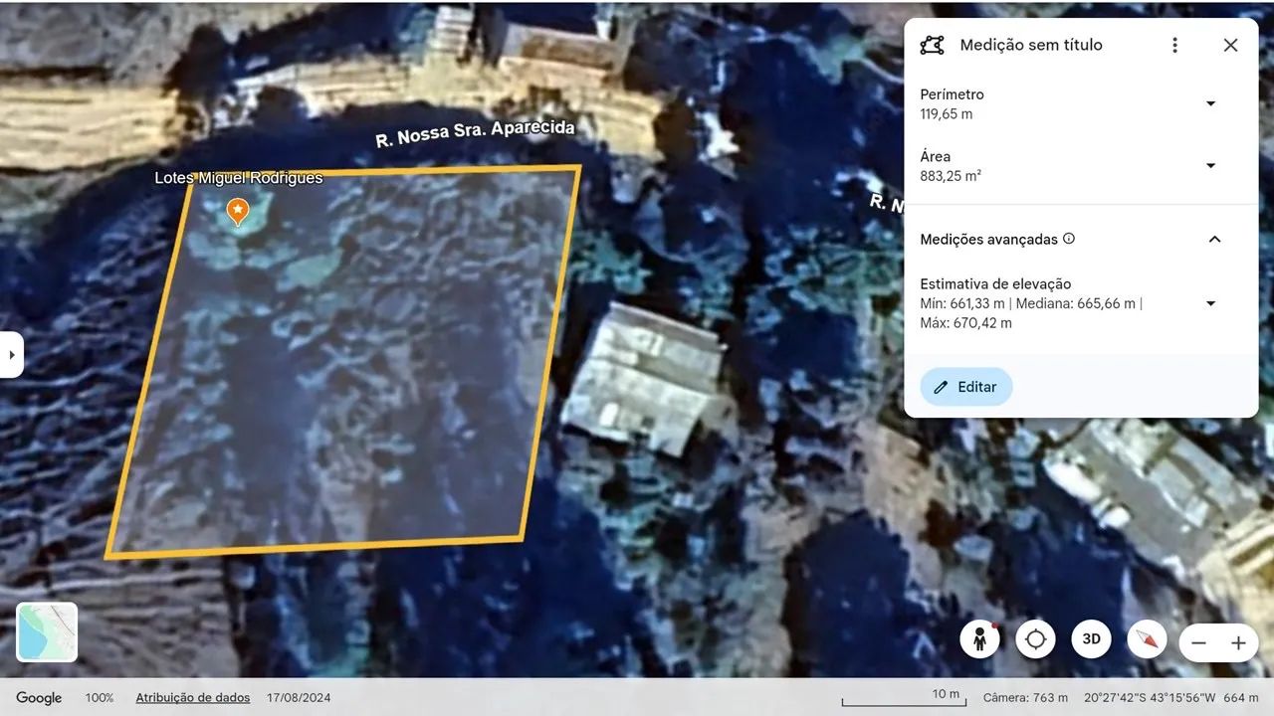The width and height of the screenshot is (1274, 716).
Task: Zoom out with the minus button
Action: coord(1199,643)
